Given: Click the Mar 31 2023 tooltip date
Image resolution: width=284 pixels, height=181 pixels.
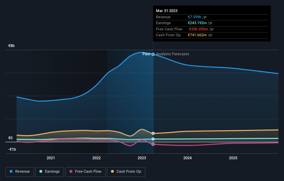Looking at the screenshot, I should point(167,11).
